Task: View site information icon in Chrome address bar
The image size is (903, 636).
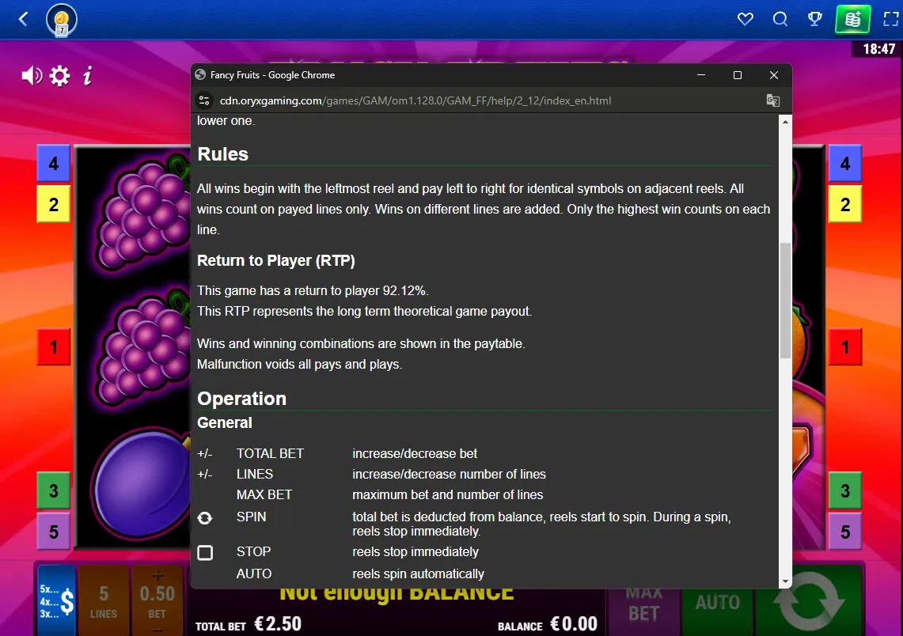Action: tap(204, 100)
